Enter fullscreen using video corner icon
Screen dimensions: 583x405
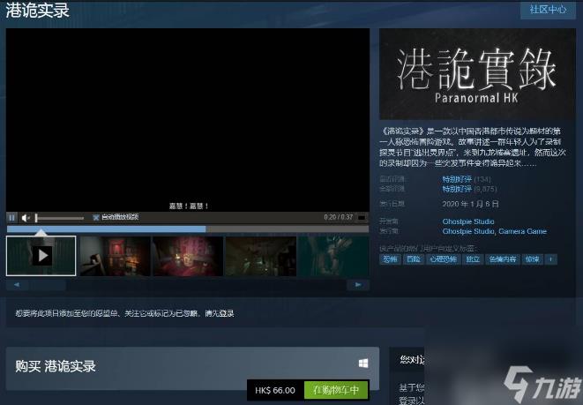(x=362, y=218)
